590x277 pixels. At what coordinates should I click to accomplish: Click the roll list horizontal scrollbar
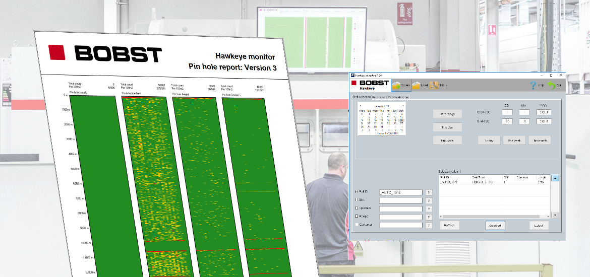coord(494,217)
